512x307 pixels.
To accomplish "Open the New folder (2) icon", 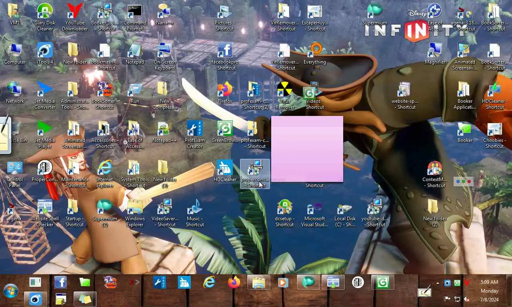I will point(435,213).
